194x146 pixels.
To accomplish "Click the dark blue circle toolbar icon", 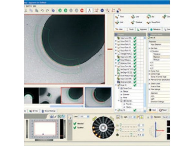I will [x=102, y=10].
